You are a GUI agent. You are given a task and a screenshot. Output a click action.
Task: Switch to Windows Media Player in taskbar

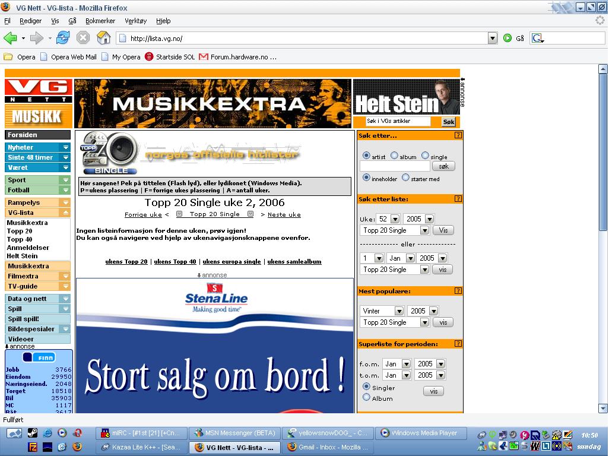pyautogui.click(x=421, y=433)
